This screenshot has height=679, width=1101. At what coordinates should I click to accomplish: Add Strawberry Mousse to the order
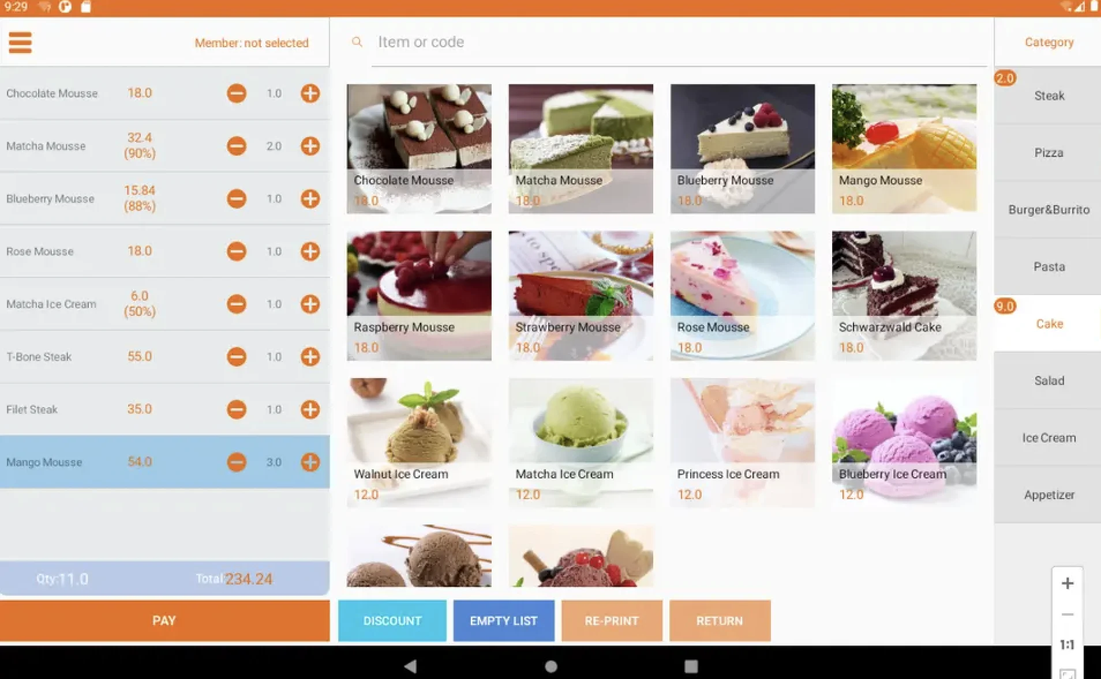(581, 296)
